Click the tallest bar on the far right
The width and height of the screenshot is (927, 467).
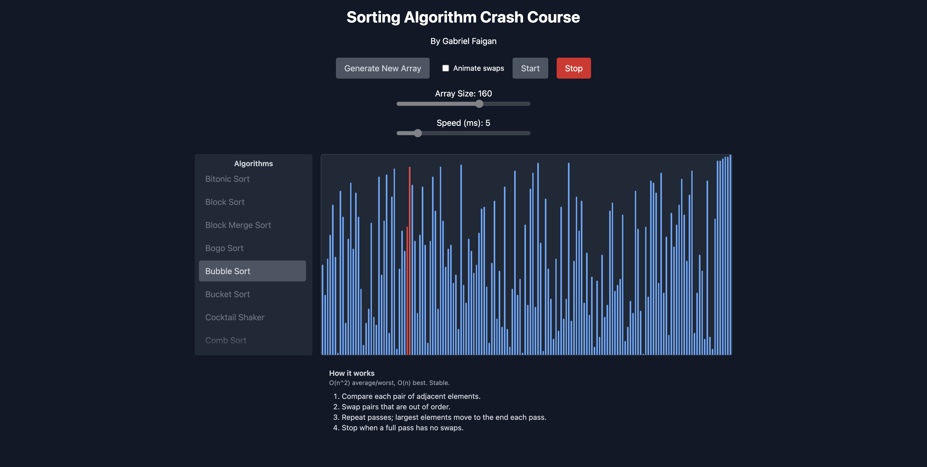pyautogui.click(x=730, y=252)
